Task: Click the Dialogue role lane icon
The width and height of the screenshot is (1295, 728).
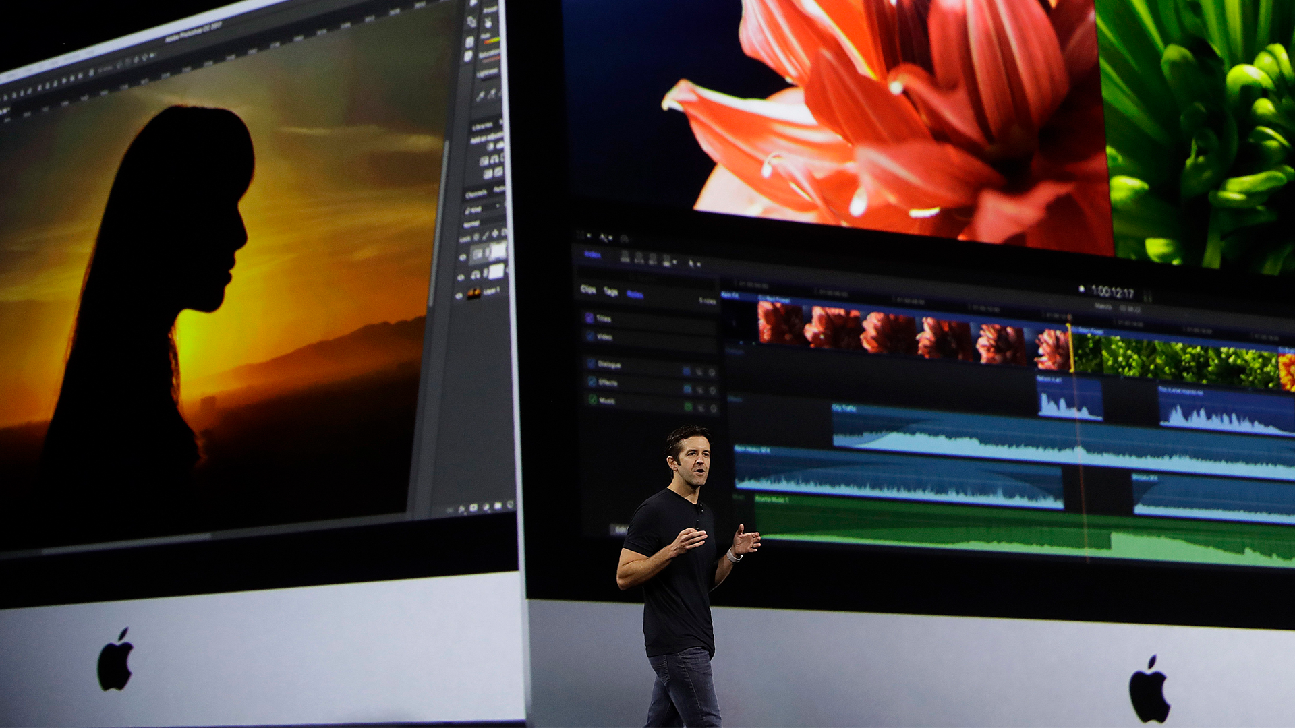Action: [687, 371]
